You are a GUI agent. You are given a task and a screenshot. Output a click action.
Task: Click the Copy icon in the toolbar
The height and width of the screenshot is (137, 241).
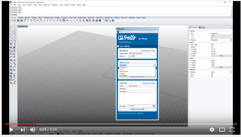31,20
